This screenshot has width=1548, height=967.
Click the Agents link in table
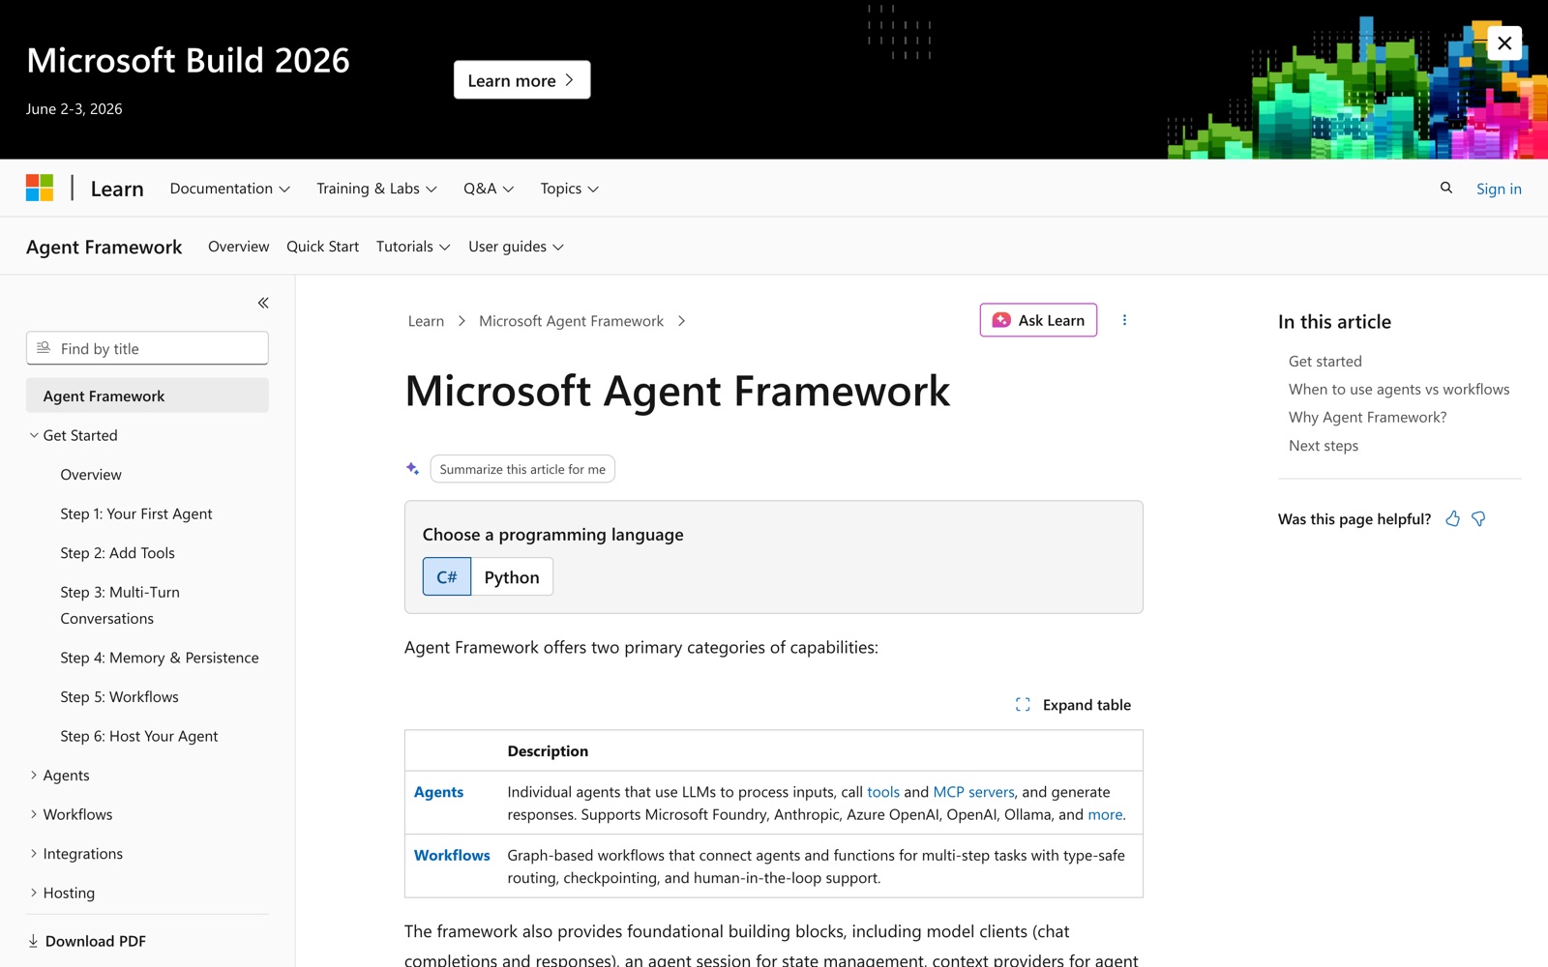(438, 792)
